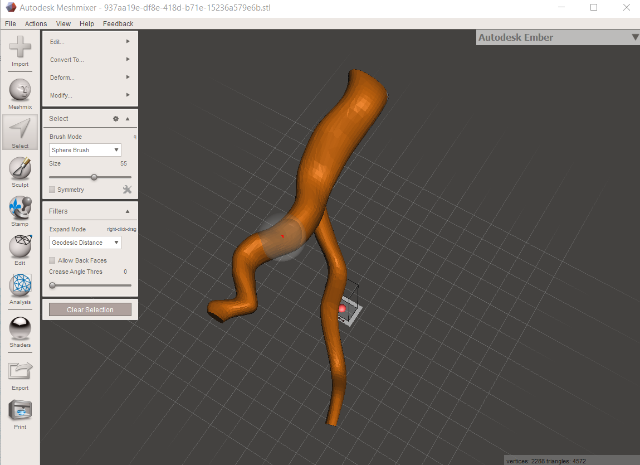Open the Analysis tool
640x465 pixels.
click(20, 285)
